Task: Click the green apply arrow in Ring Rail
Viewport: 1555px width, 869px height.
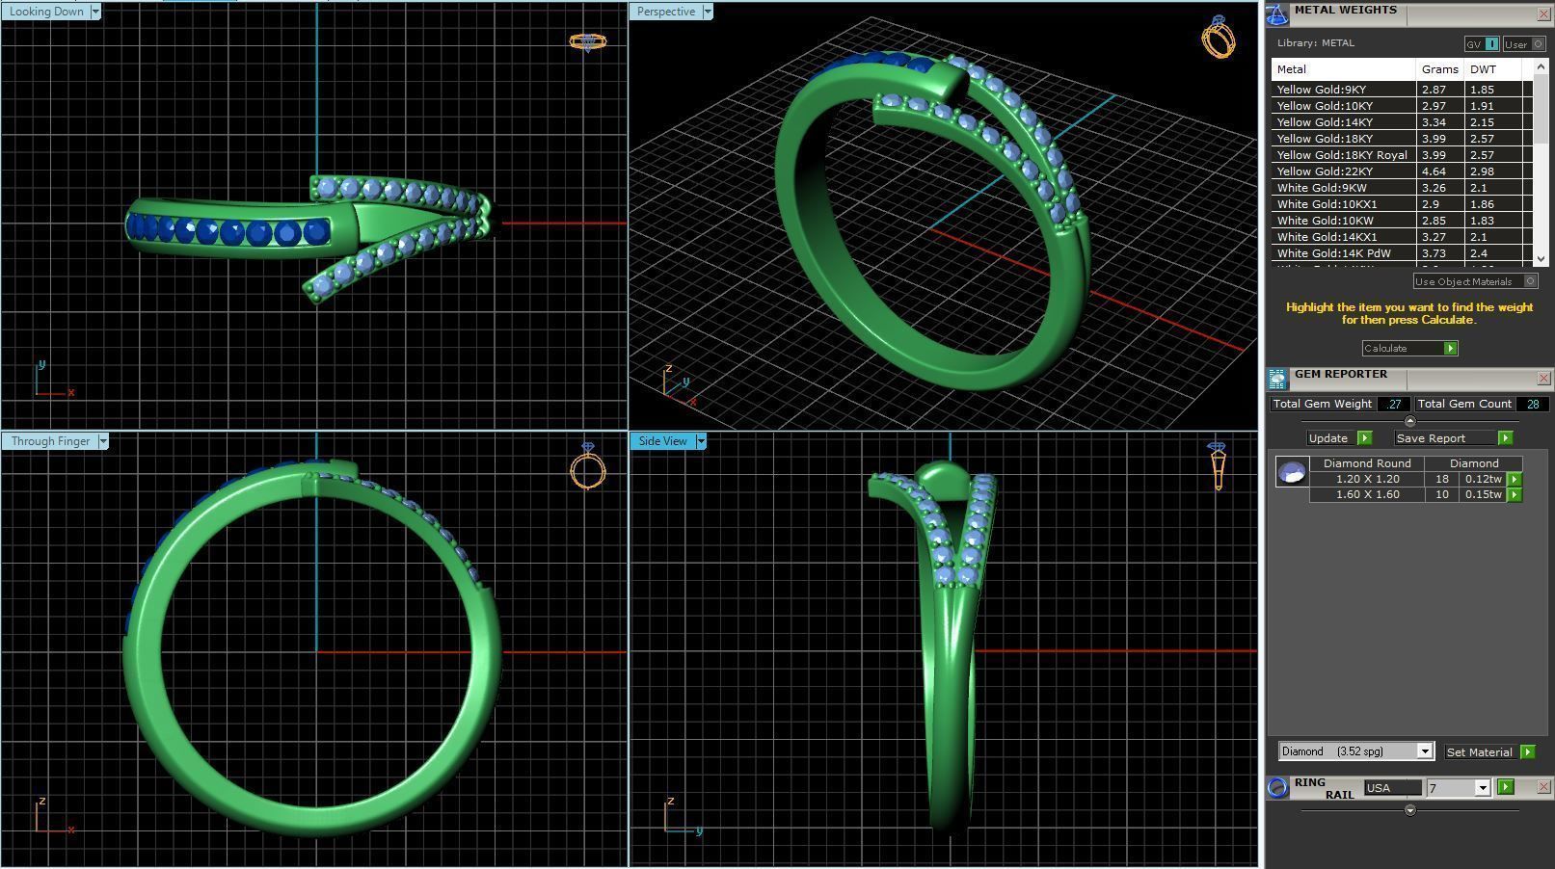Action: click(1506, 787)
